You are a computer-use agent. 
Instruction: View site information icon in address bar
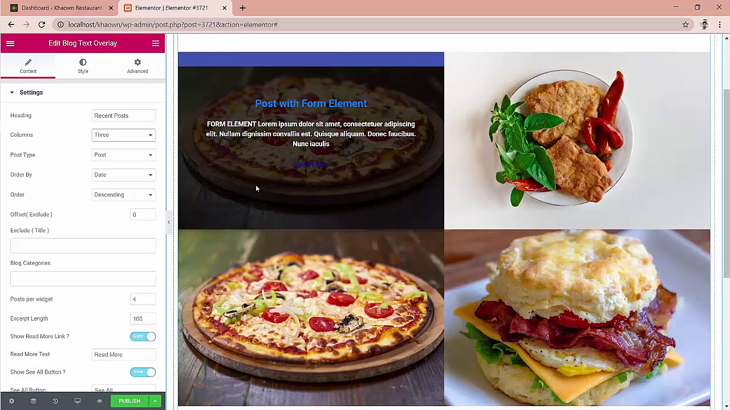60,24
